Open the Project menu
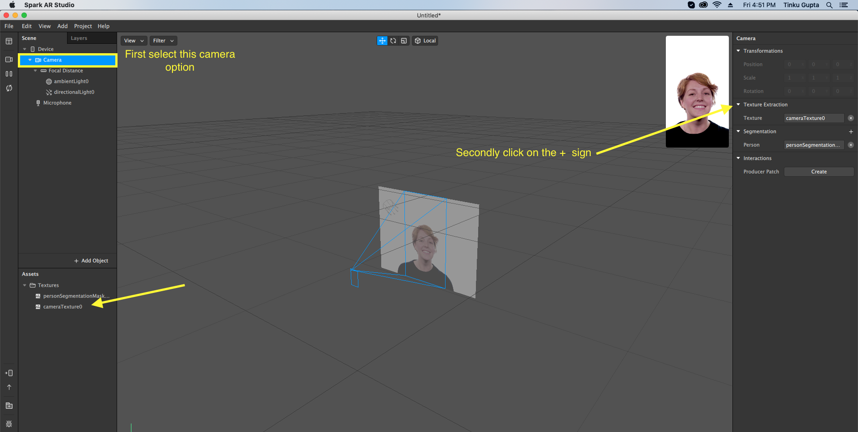 pyautogui.click(x=83, y=26)
